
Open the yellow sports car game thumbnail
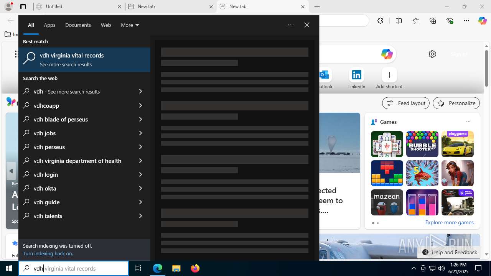point(458,144)
